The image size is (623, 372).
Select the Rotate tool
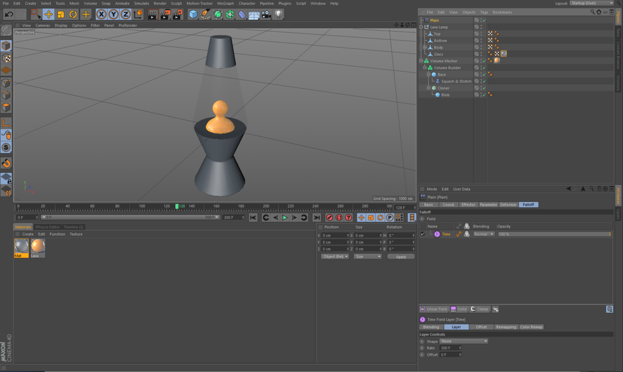click(73, 14)
